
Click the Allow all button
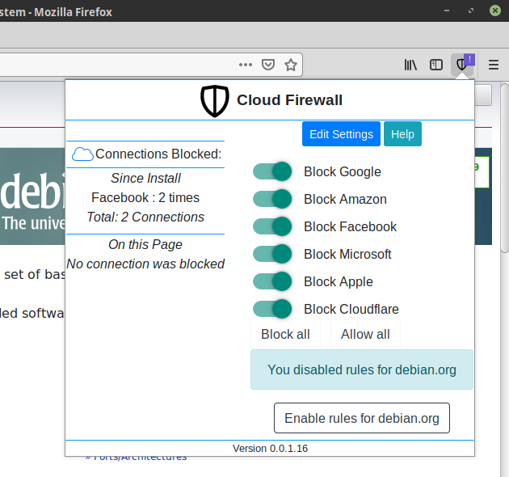pos(365,334)
